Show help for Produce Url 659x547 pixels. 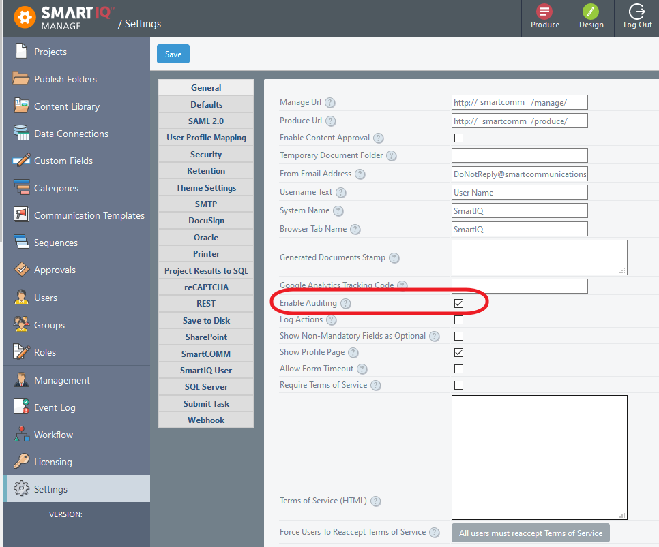(331, 121)
